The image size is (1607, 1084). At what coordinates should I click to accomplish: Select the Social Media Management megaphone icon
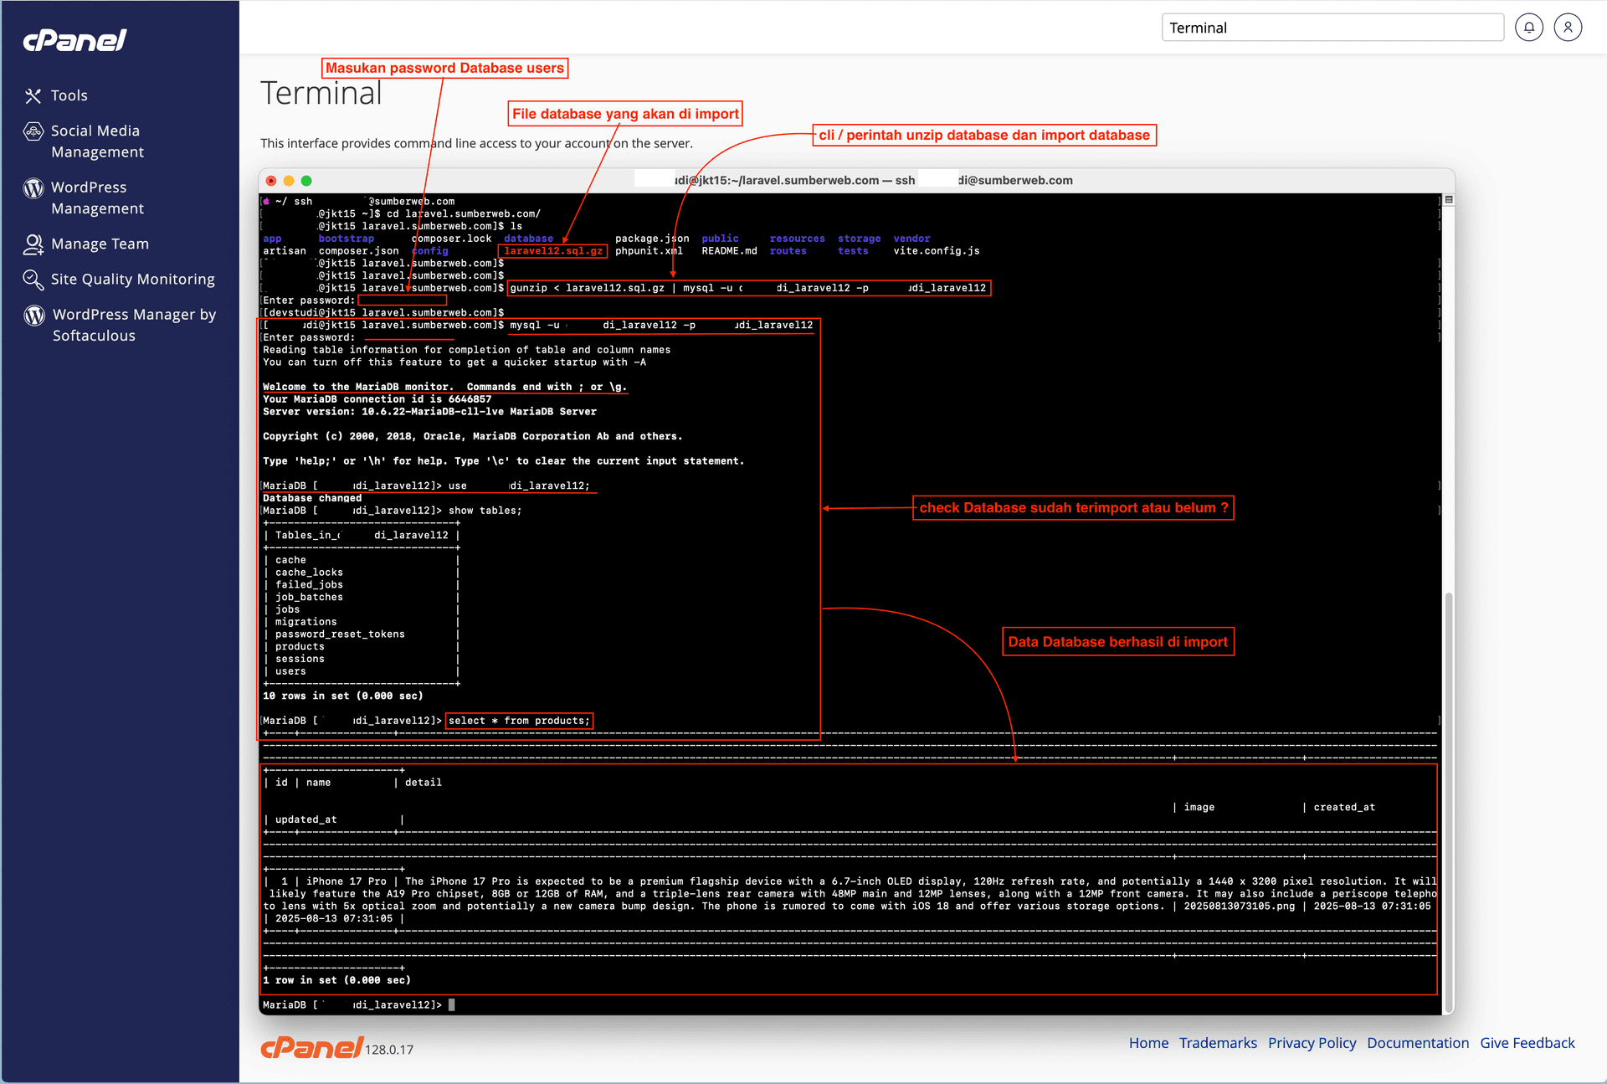[x=33, y=131]
